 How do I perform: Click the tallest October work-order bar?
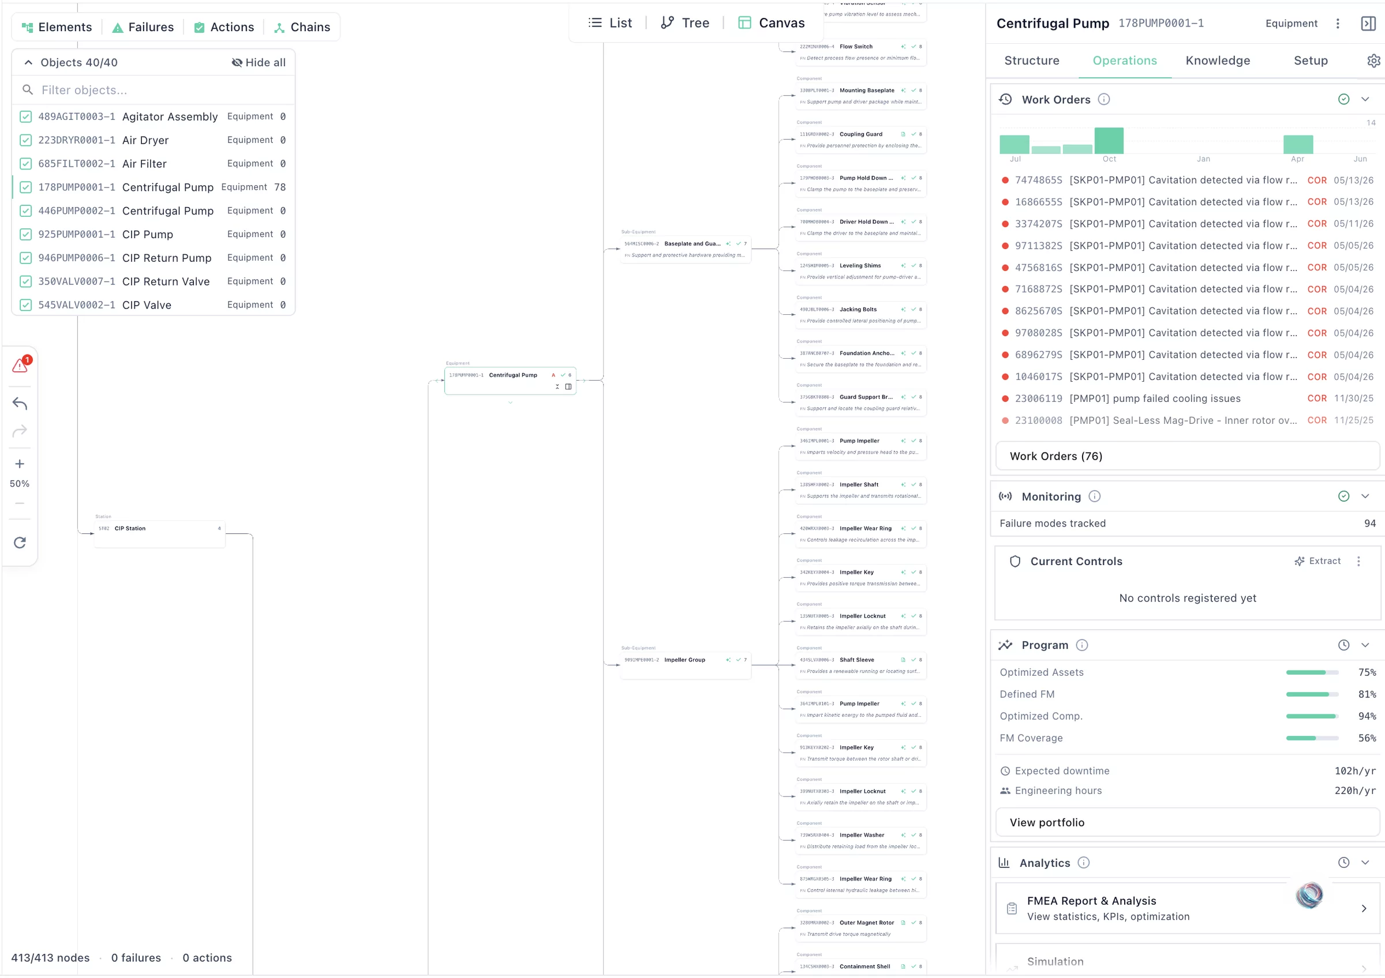pos(1109,140)
